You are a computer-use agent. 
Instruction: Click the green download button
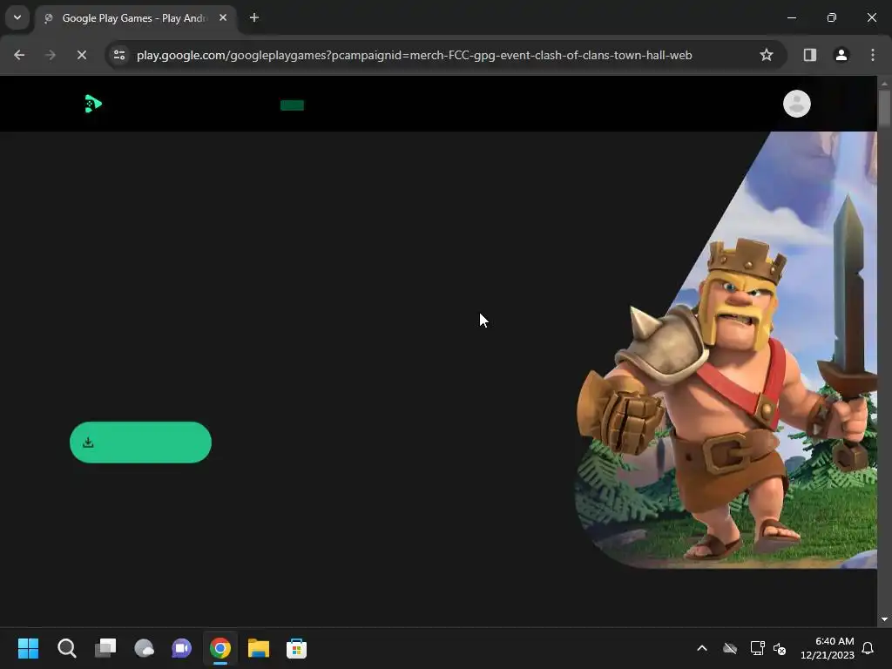coord(140,442)
